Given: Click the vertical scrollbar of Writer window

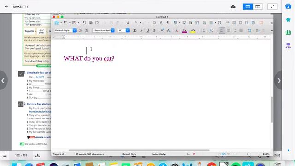Looking at the screenshot, I should point(271,110).
